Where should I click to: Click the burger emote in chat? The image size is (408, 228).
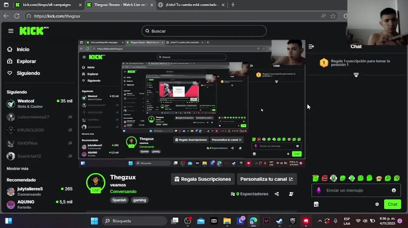[x=378, y=178]
